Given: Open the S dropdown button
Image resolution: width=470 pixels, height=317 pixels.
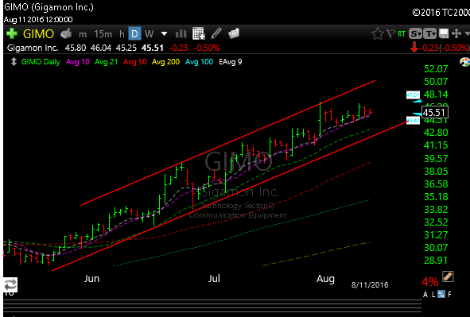Looking at the screenshot, I should pos(416,34).
